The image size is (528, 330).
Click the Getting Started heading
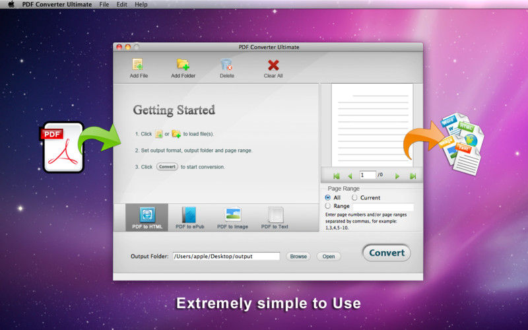pyautogui.click(x=174, y=110)
